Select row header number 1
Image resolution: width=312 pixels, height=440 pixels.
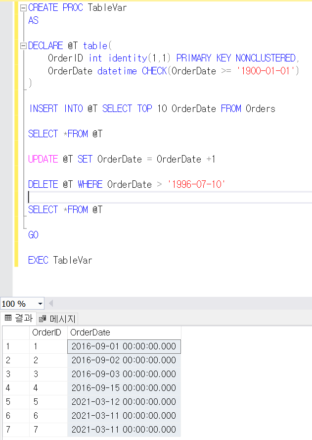click(16, 346)
